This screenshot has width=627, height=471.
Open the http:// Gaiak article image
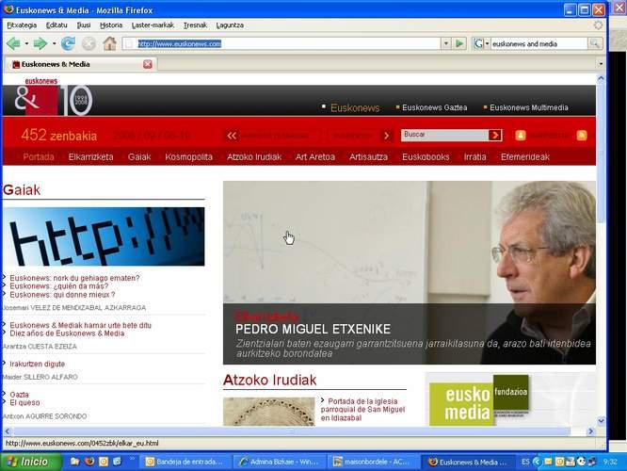point(104,236)
